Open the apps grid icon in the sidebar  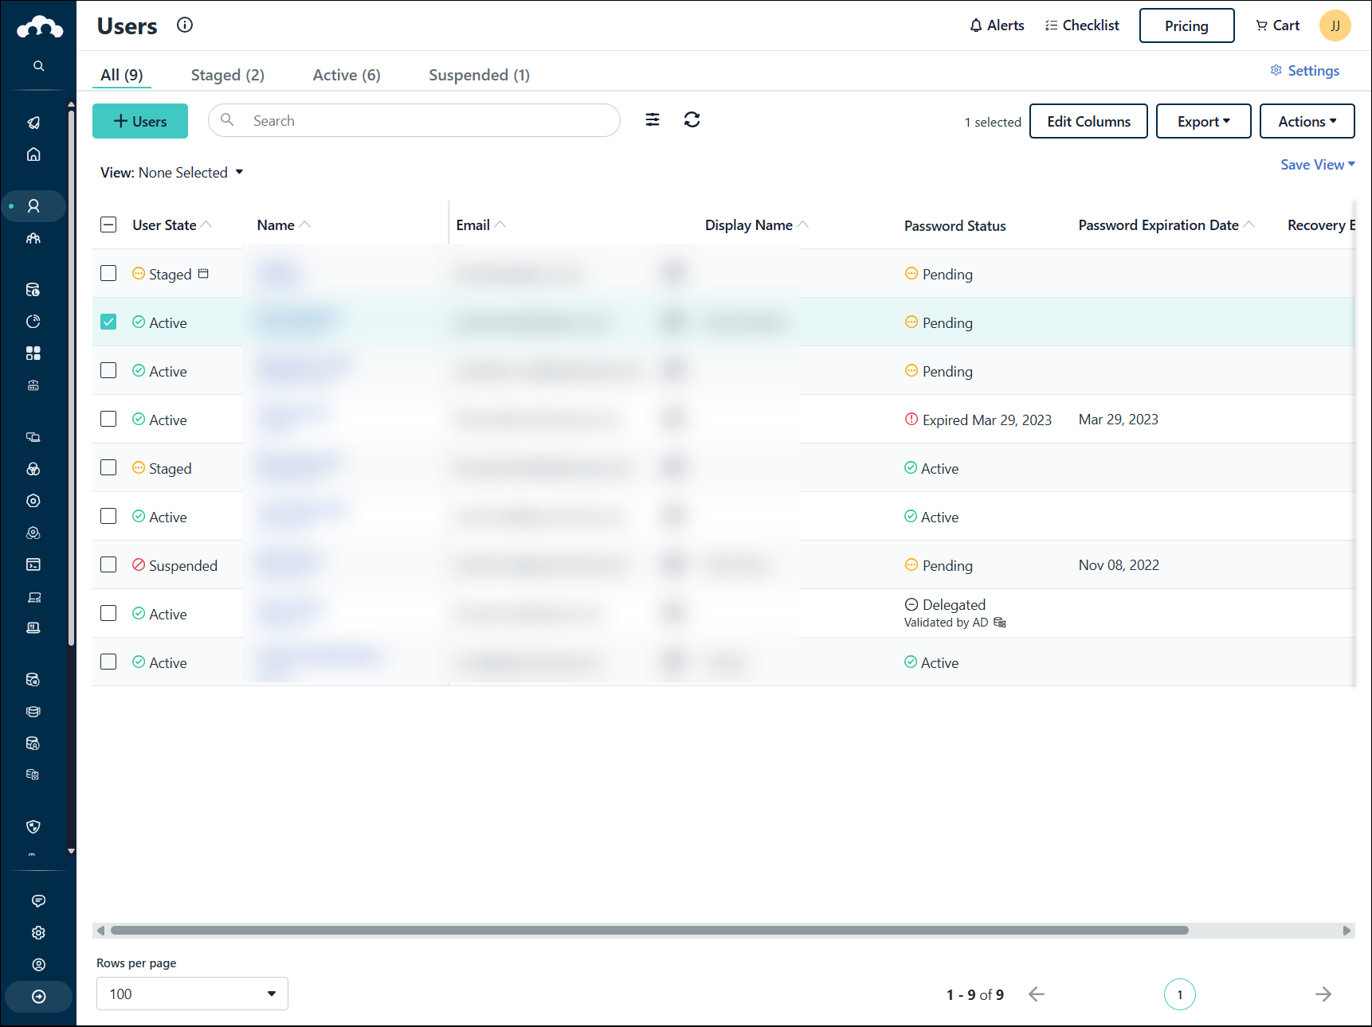(x=33, y=353)
